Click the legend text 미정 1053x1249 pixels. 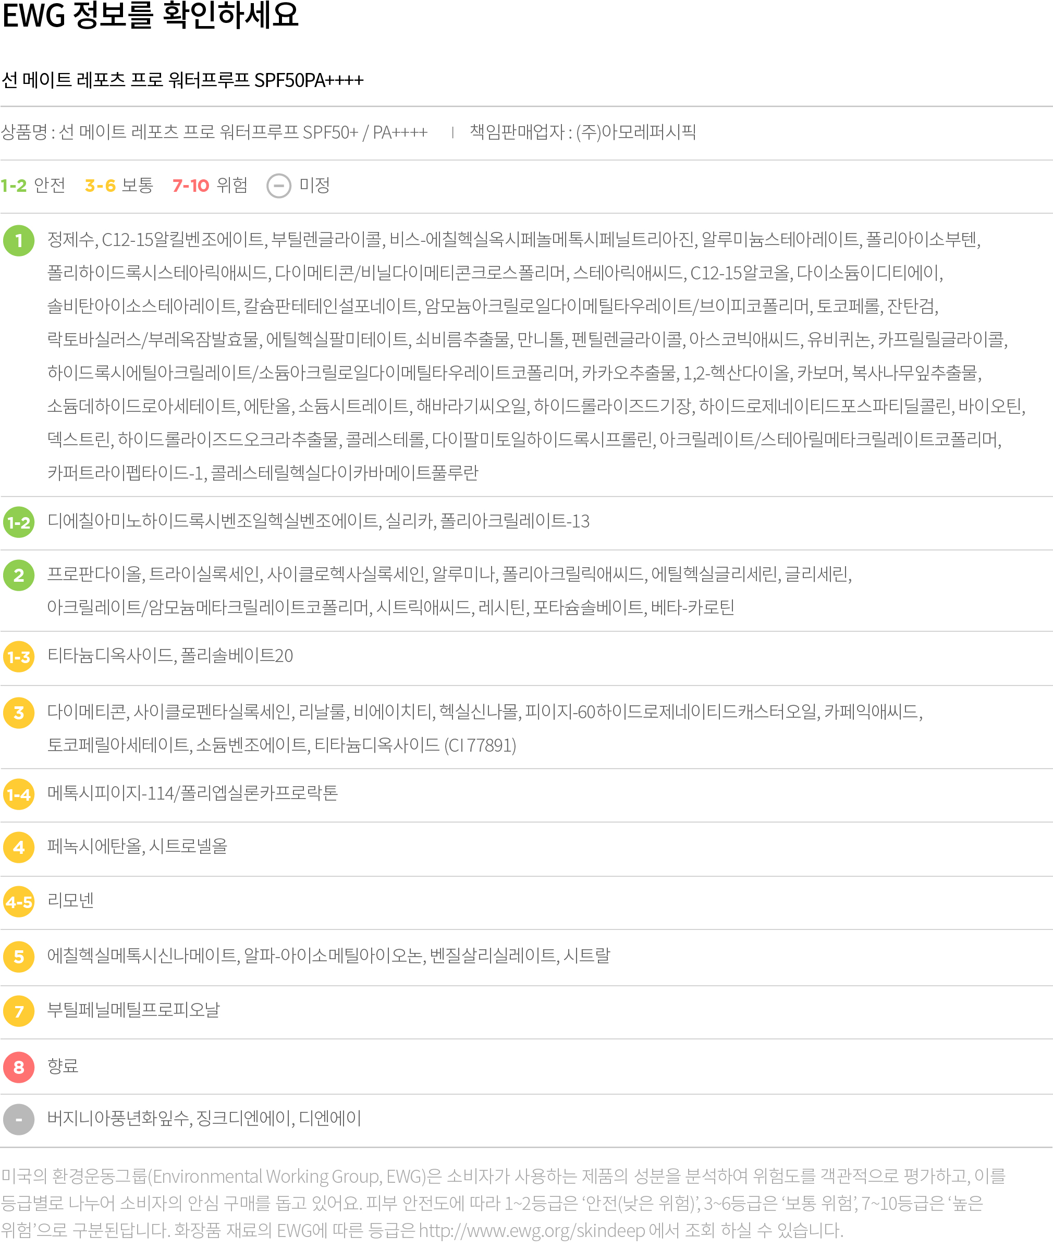[x=314, y=186]
